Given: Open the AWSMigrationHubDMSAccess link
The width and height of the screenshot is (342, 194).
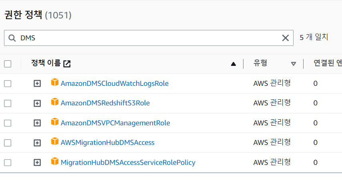Looking at the screenshot, I should pos(108,143).
